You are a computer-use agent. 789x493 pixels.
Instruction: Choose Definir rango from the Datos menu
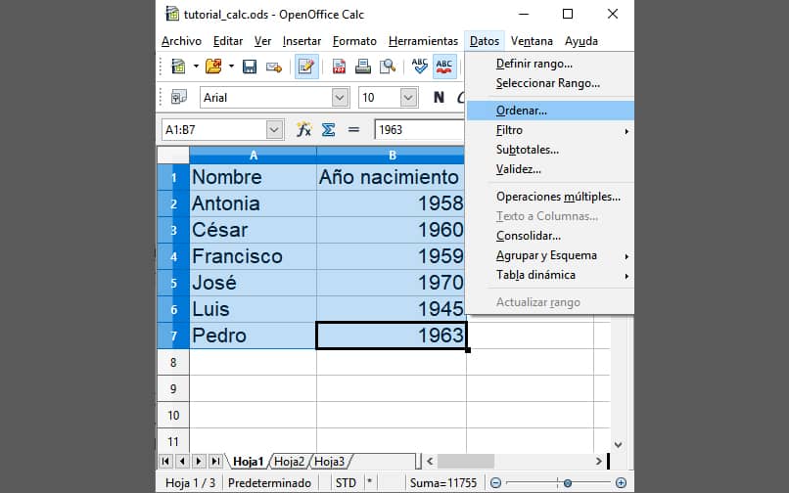[550, 64]
